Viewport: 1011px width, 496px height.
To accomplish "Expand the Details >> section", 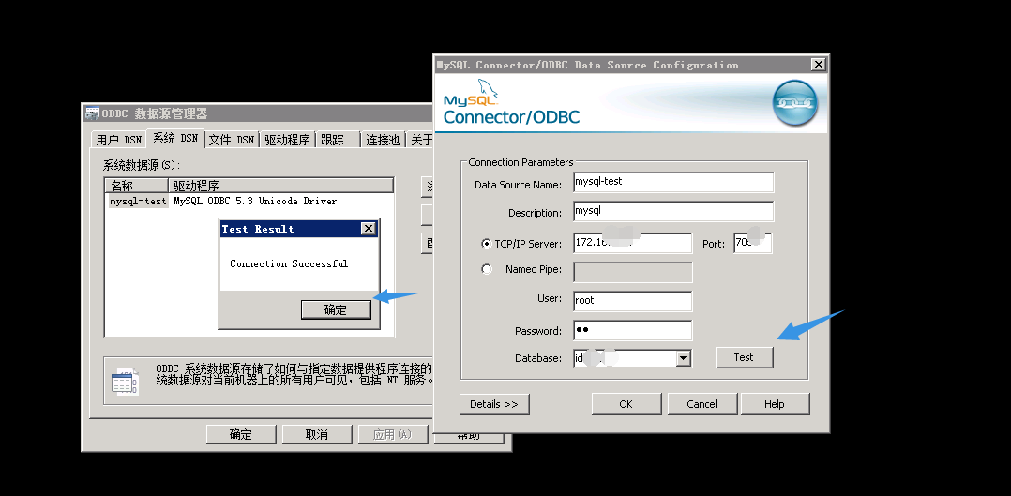I will (x=494, y=404).
